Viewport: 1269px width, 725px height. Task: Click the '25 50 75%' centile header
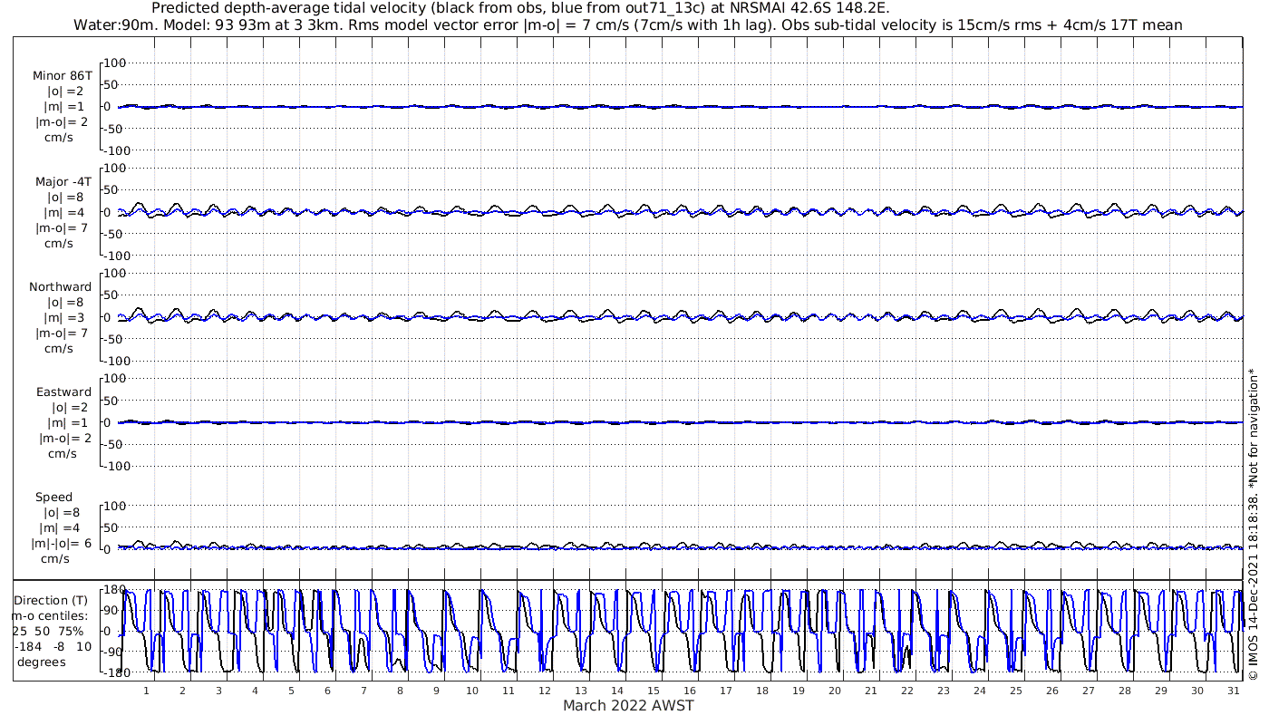(x=47, y=631)
